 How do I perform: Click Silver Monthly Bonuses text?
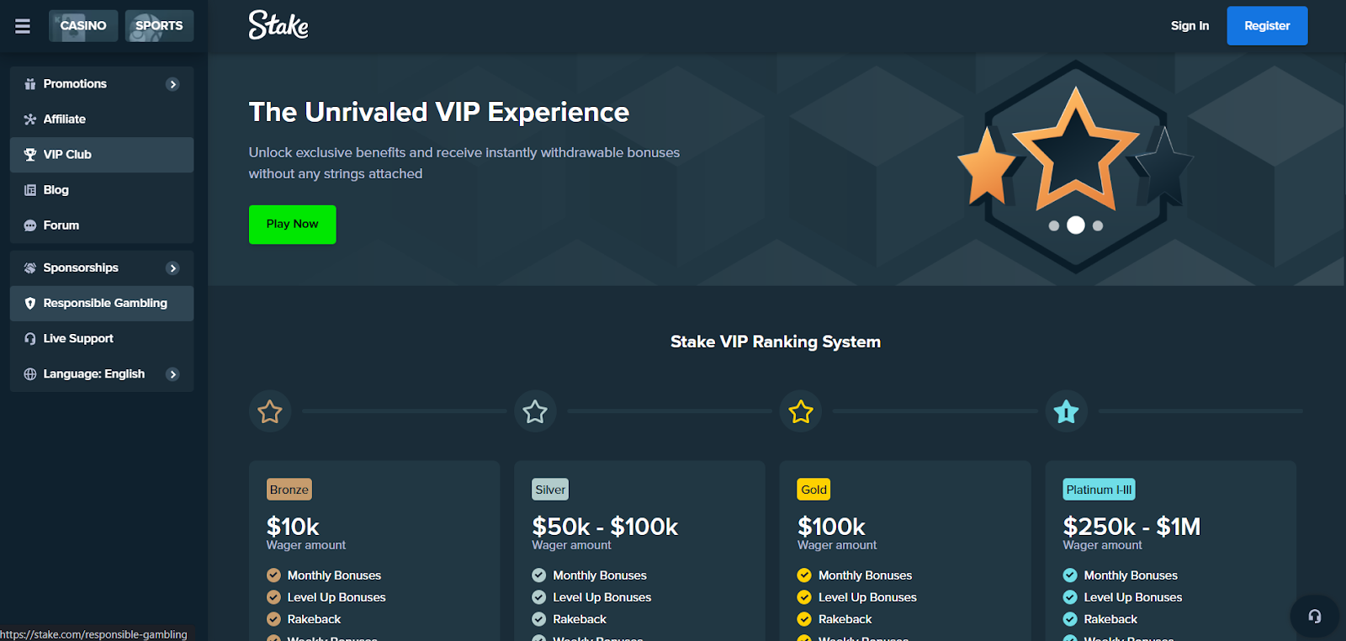(x=600, y=575)
